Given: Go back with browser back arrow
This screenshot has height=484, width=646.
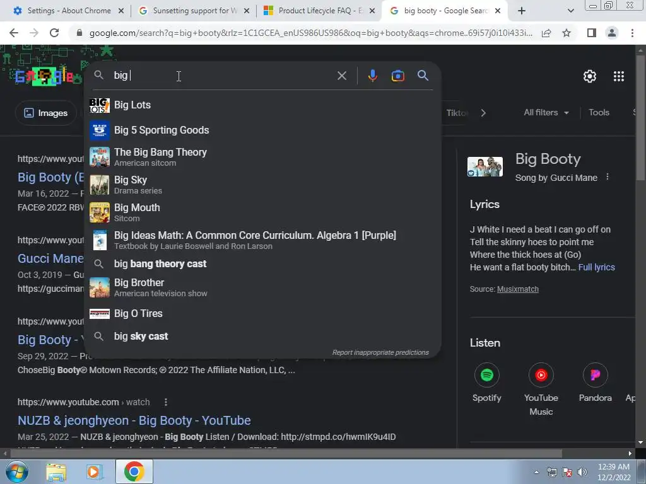Looking at the screenshot, I should click(x=14, y=33).
